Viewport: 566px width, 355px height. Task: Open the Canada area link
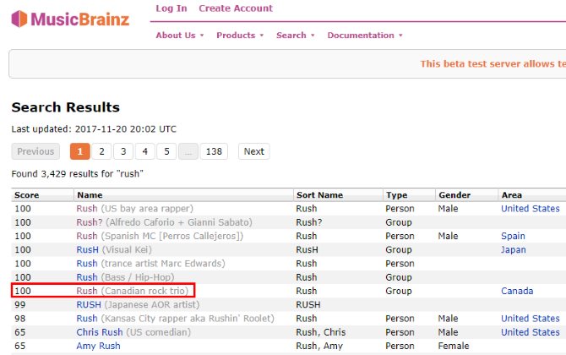[517, 291]
